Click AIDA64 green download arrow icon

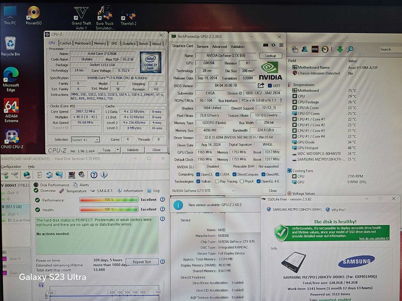pyautogui.click(x=340, y=49)
